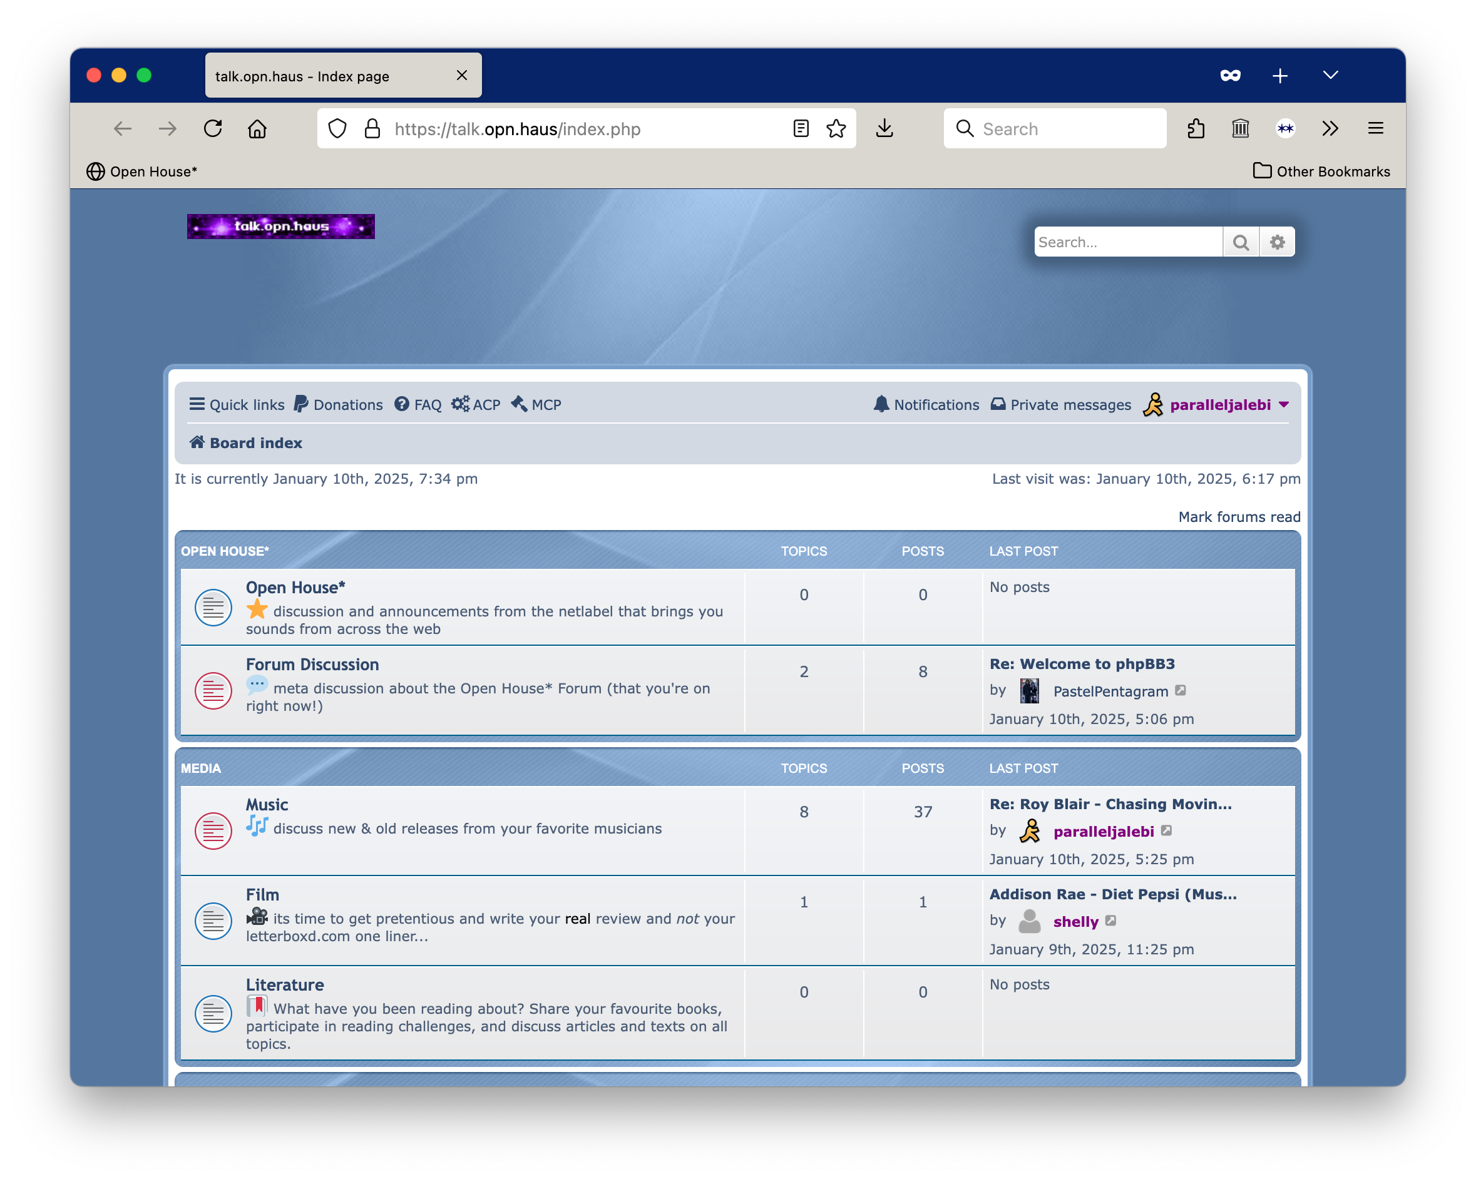The height and width of the screenshot is (1179, 1476).
Task: View PastelPentagram's profile
Action: click(1110, 691)
